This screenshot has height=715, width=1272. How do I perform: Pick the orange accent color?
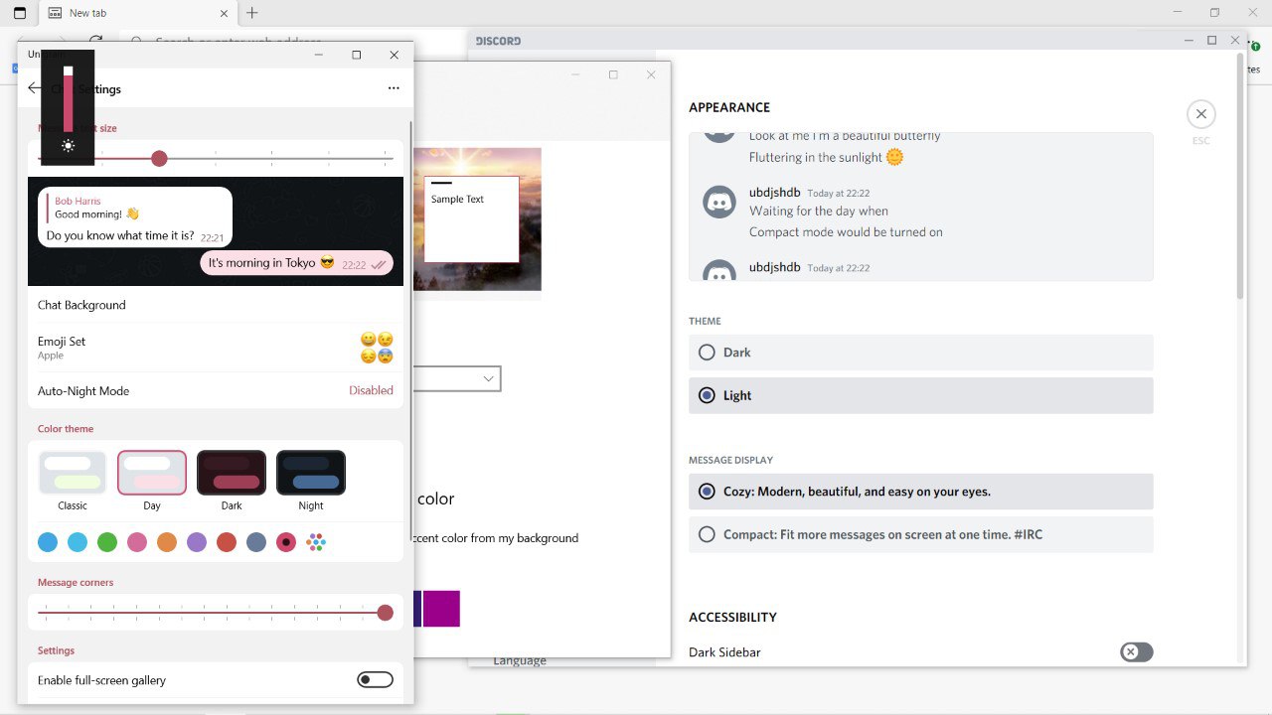167,542
